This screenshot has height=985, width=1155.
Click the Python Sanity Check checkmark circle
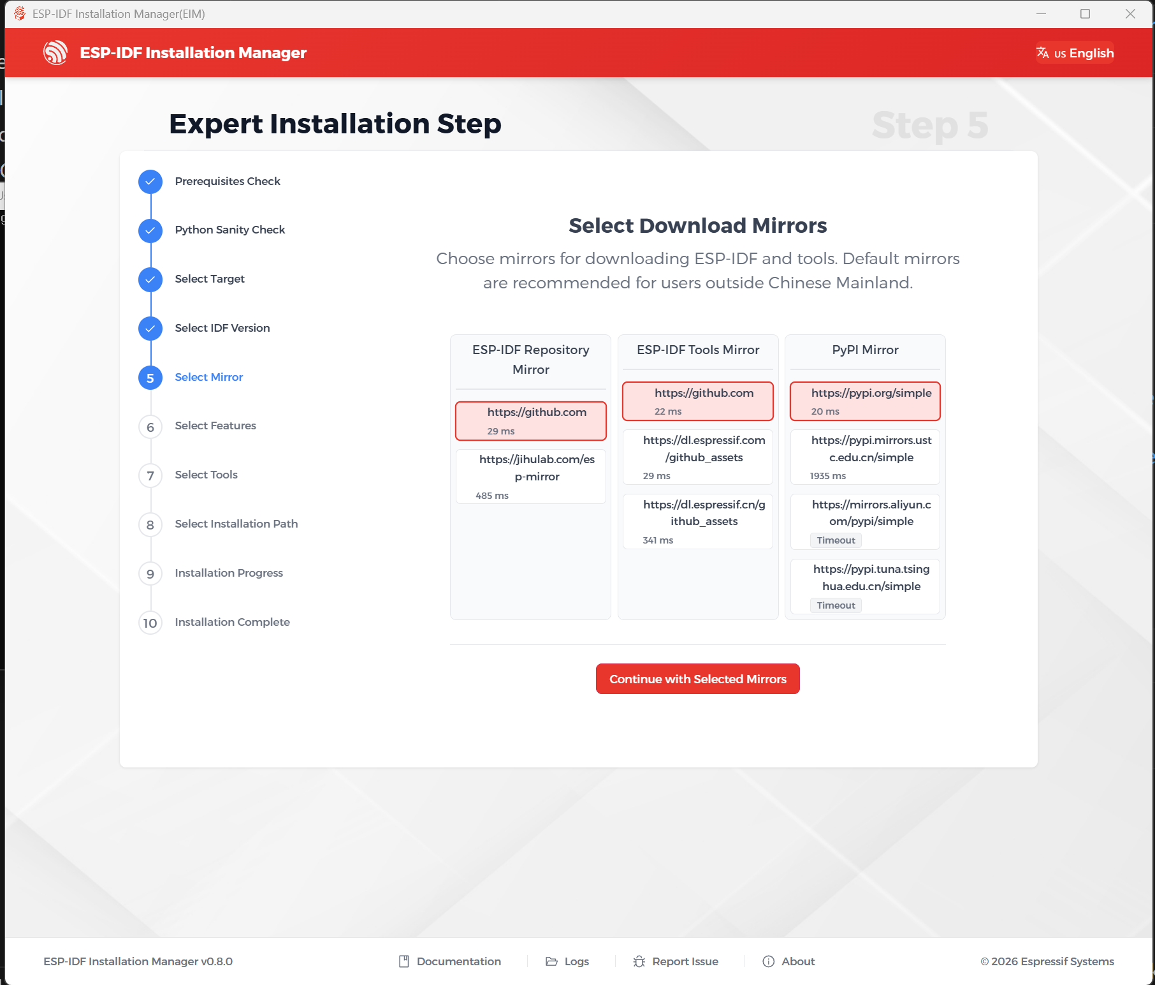150,230
